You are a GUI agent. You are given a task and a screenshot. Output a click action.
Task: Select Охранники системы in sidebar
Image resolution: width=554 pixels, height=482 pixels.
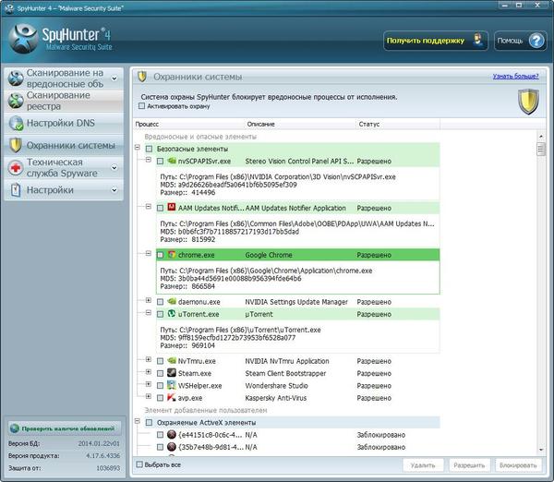pos(64,145)
